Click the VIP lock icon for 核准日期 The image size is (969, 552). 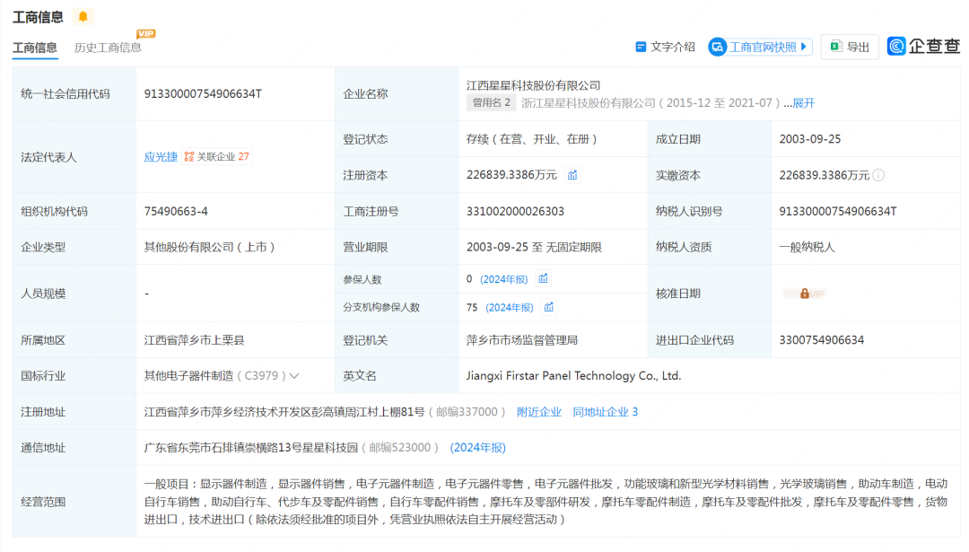[x=804, y=294]
